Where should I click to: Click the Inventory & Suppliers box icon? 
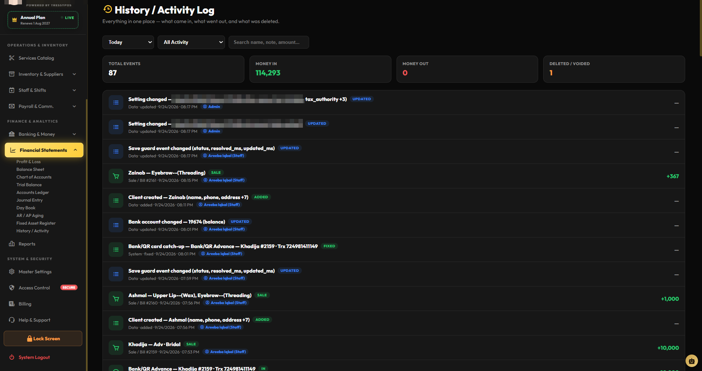[12, 74]
